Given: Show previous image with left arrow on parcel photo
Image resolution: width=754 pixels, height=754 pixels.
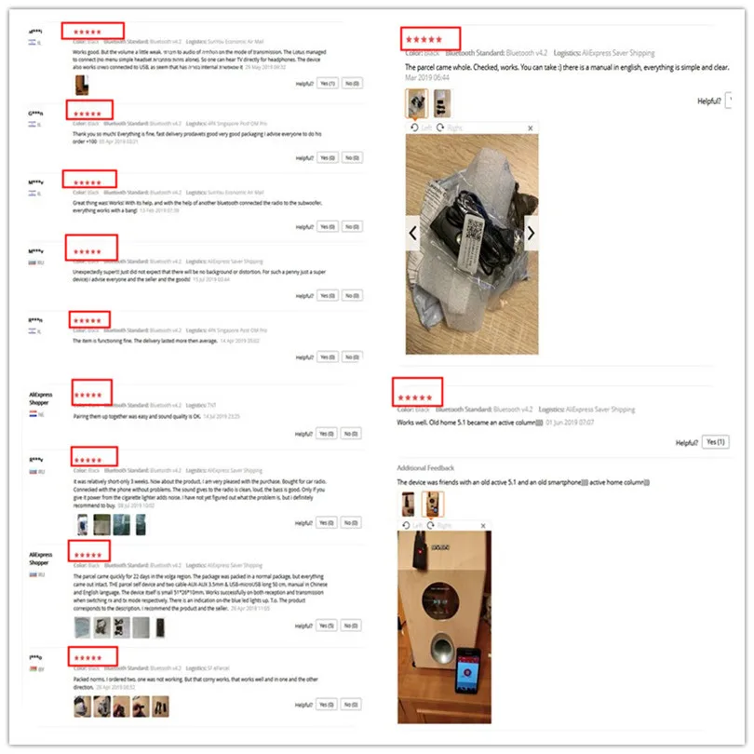Looking at the screenshot, I should pyautogui.click(x=413, y=234).
